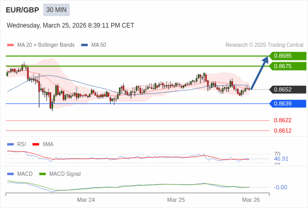Screen dimensions: 308x208
Task: Select the chart timestamp Wednesday, March 25, 2026
Action: pos(70,25)
